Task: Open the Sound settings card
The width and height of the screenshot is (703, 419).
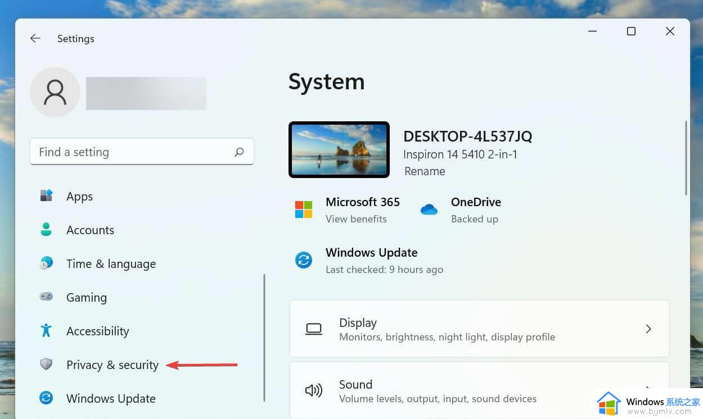Action: pyautogui.click(x=479, y=390)
